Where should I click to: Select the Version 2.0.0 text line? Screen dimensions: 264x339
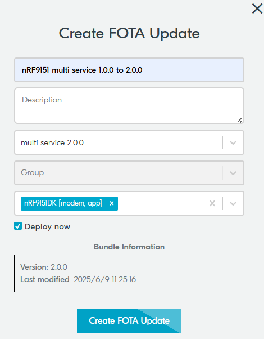(x=44, y=267)
